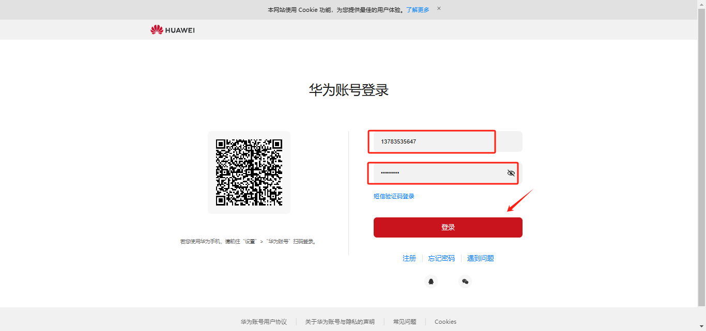The image size is (706, 331).
Task: Open Cookies footer link
Action: tap(446, 322)
